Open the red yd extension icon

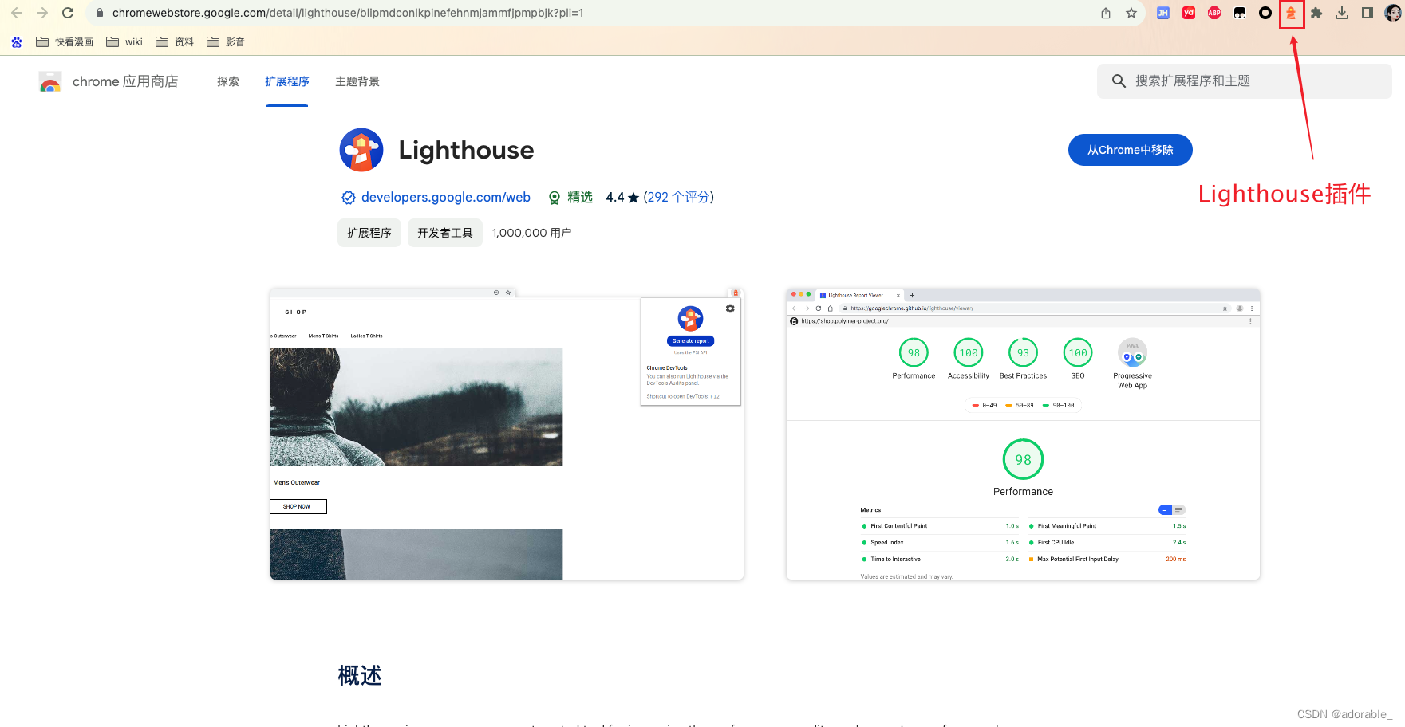(1189, 13)
